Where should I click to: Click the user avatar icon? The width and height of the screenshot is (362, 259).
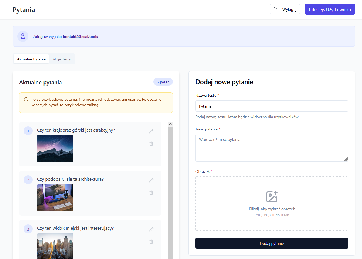[x=23, y=36]
